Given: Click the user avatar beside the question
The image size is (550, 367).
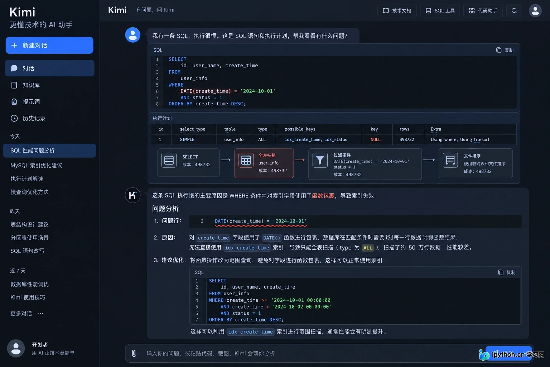Looking at the screenshot, I should tap(132, 35).
